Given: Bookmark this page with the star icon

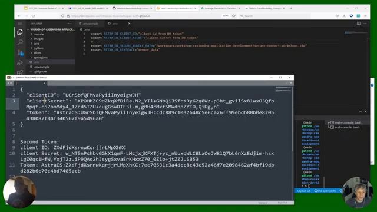Looking at the screenshot, I should click(x=234, y=16).
